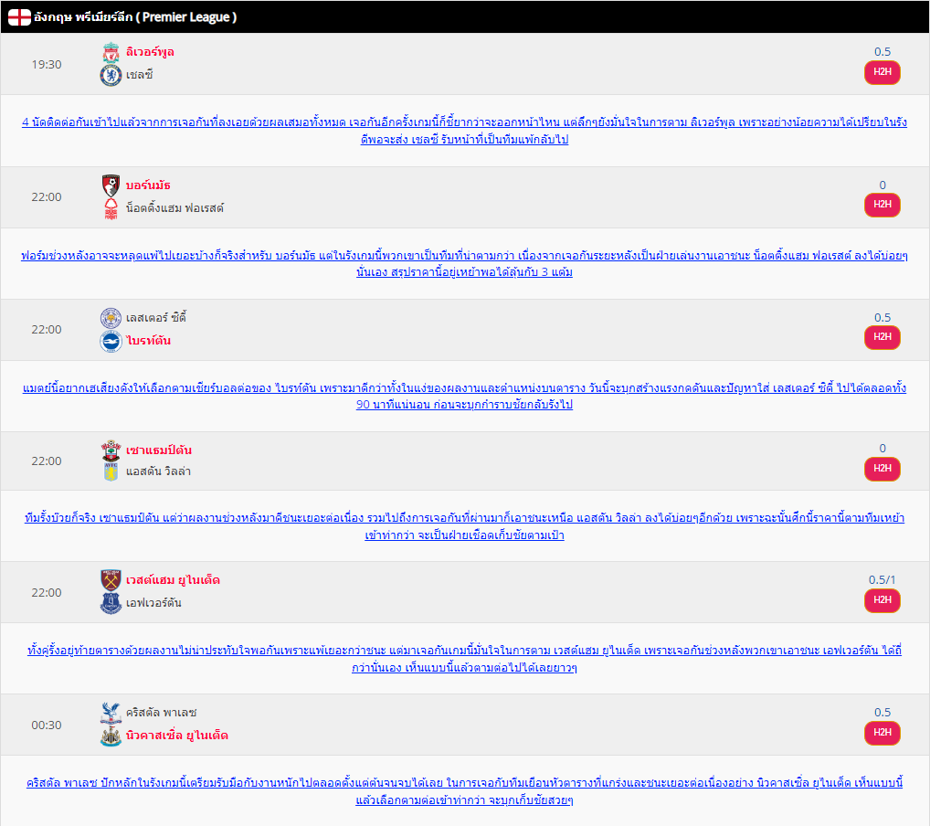Click the Nottingham Forest club crest
Screen dimensions: 930x826
[x=111, y=208]
